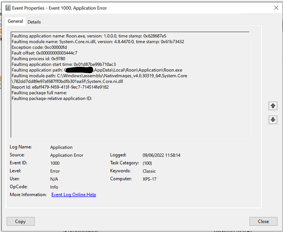Click the User value N/A
The image size is (283, 232).
[x=54, y=179]
